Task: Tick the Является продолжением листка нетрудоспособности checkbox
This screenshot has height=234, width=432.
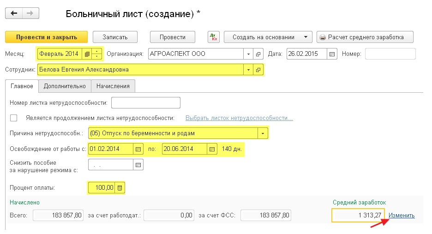Action: (x=13, y=118)
